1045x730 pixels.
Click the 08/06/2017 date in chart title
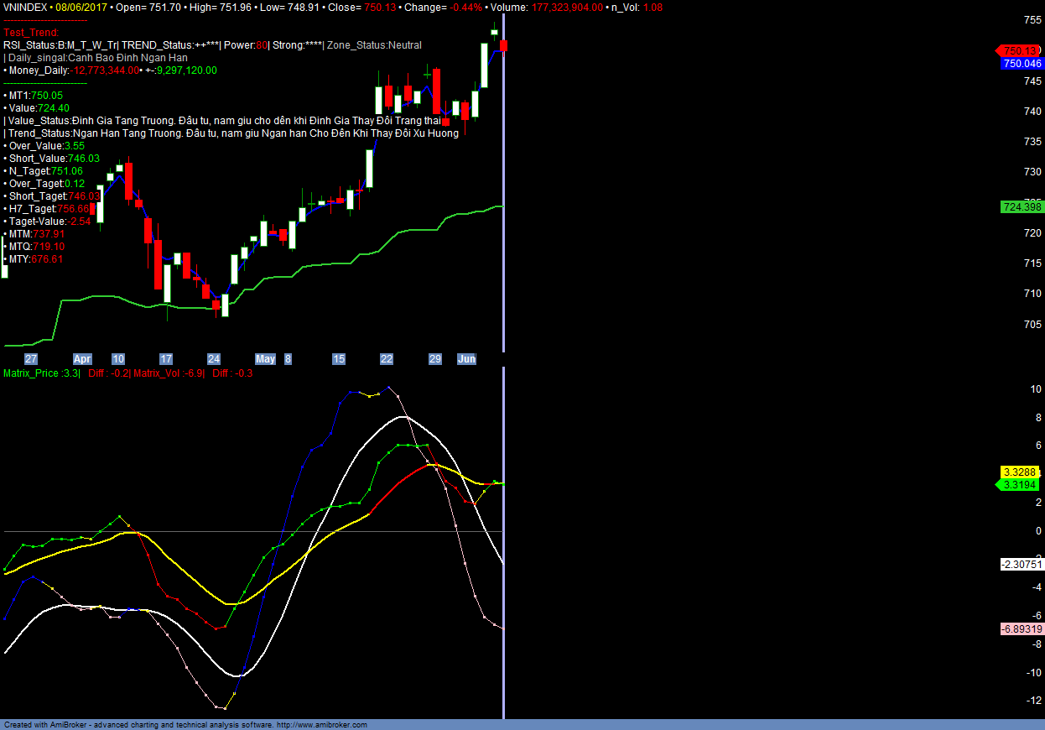(x=82, y=7)
